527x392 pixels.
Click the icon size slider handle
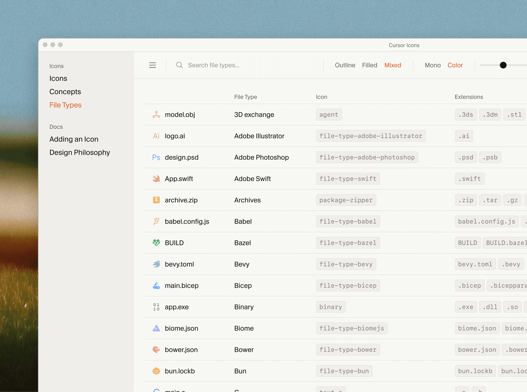pos(503,65)
